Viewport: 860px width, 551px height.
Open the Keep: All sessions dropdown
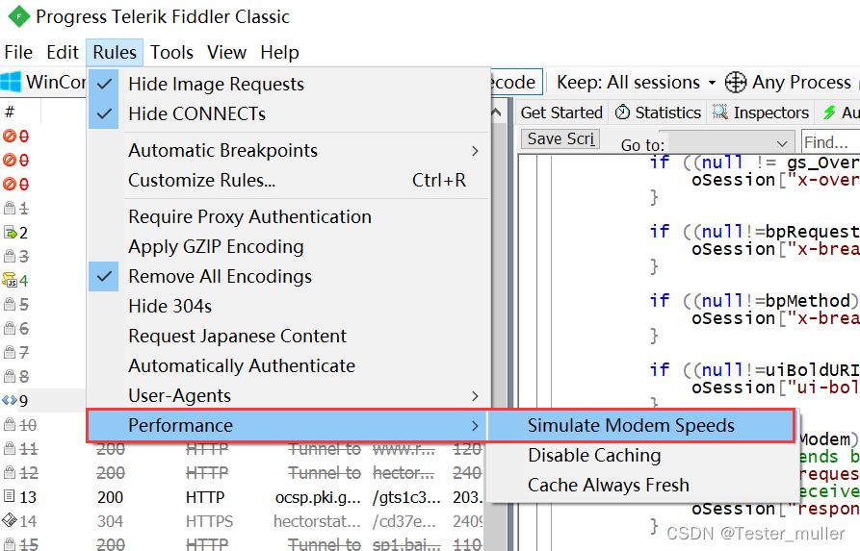[x=637, y=83]
